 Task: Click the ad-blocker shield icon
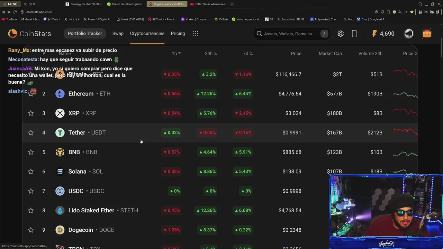click(395, 12)
